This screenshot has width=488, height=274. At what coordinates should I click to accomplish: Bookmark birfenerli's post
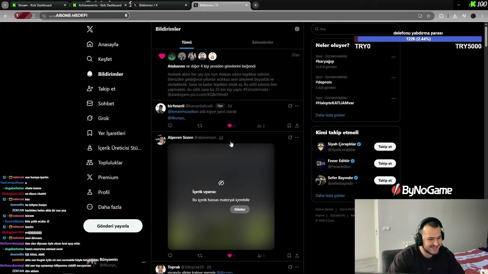tap(289, 126)
